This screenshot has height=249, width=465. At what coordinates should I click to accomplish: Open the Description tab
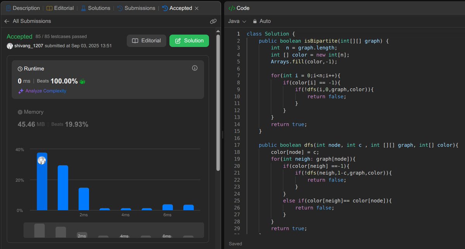tap(23, 8)
